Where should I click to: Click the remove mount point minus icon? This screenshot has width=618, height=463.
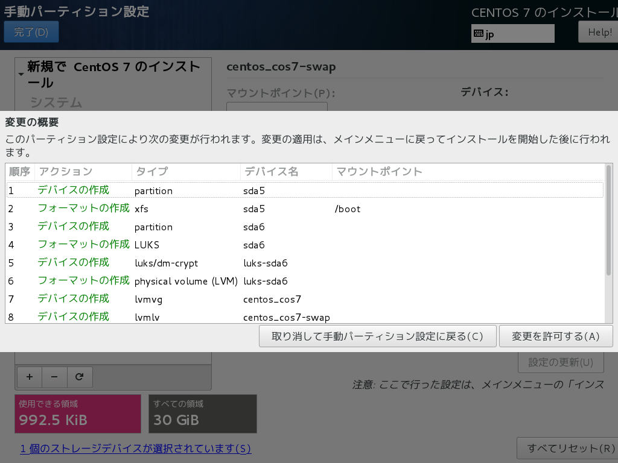[x=54, y=377]
